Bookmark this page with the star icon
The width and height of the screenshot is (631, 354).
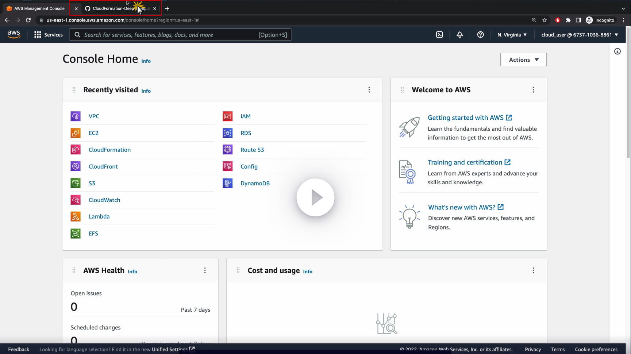pos(545,20)
